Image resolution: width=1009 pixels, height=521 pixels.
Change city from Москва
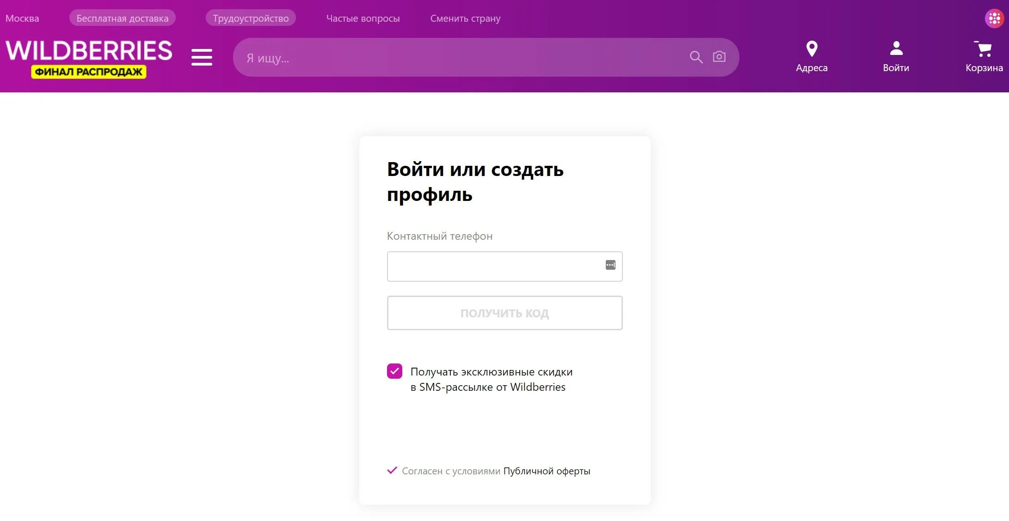point(22,18)
